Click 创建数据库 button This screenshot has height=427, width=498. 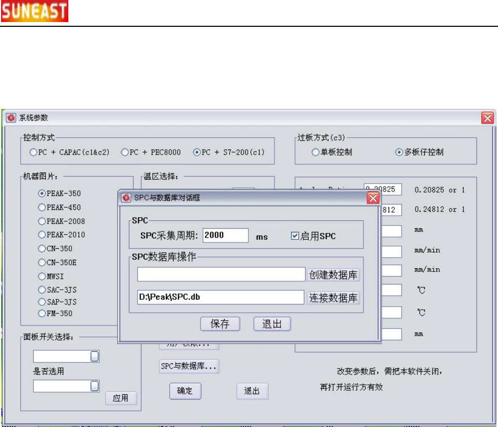tap(333, 275)
